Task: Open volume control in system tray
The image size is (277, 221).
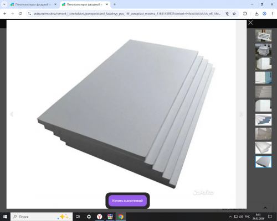Action: [241, 217]
